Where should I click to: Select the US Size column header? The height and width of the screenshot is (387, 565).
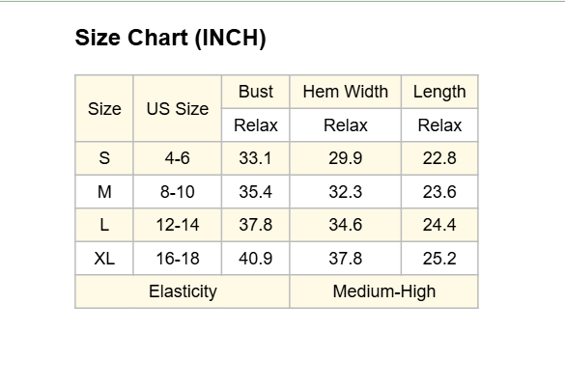tap(178, 108)
